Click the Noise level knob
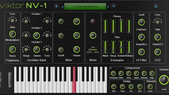 coord(93,35)
